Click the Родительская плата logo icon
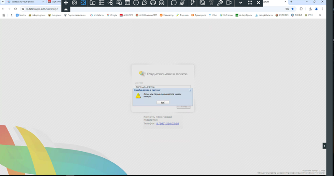 coord(142,73)
